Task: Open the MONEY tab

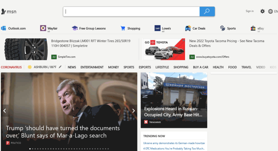Action: tap(113, 67)
